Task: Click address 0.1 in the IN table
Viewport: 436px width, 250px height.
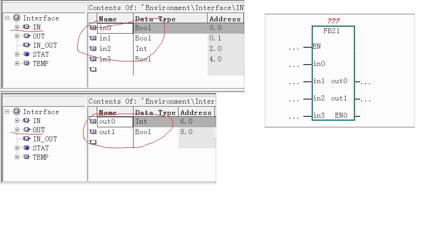Action: point(215,38)
